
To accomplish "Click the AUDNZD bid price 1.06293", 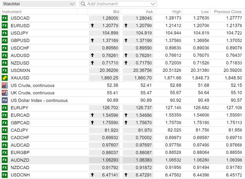I will pos(110,160).
